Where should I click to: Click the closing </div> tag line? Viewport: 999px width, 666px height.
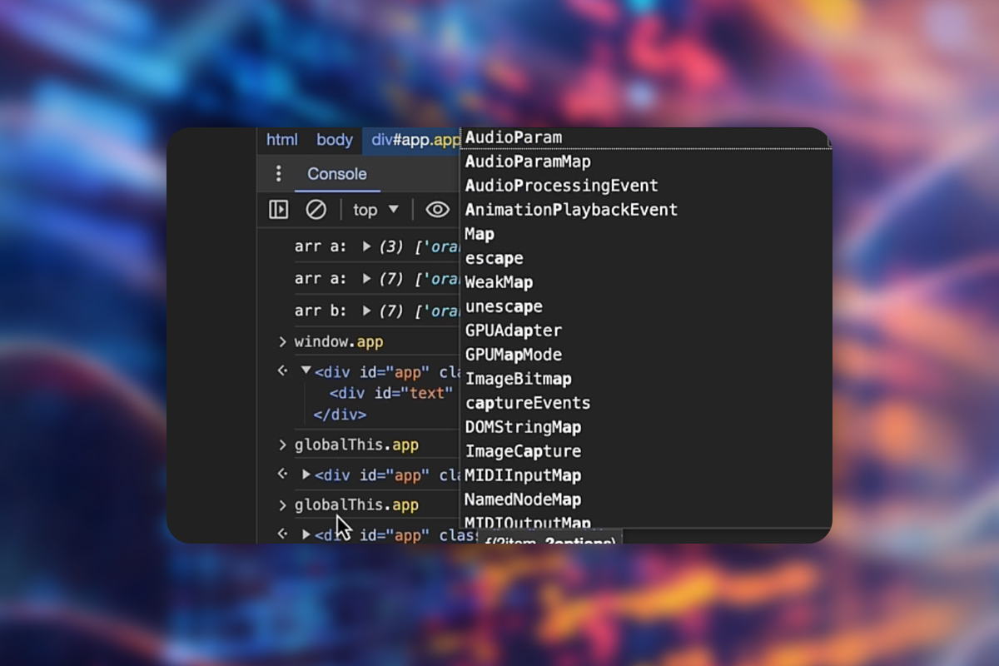(340, 414)
